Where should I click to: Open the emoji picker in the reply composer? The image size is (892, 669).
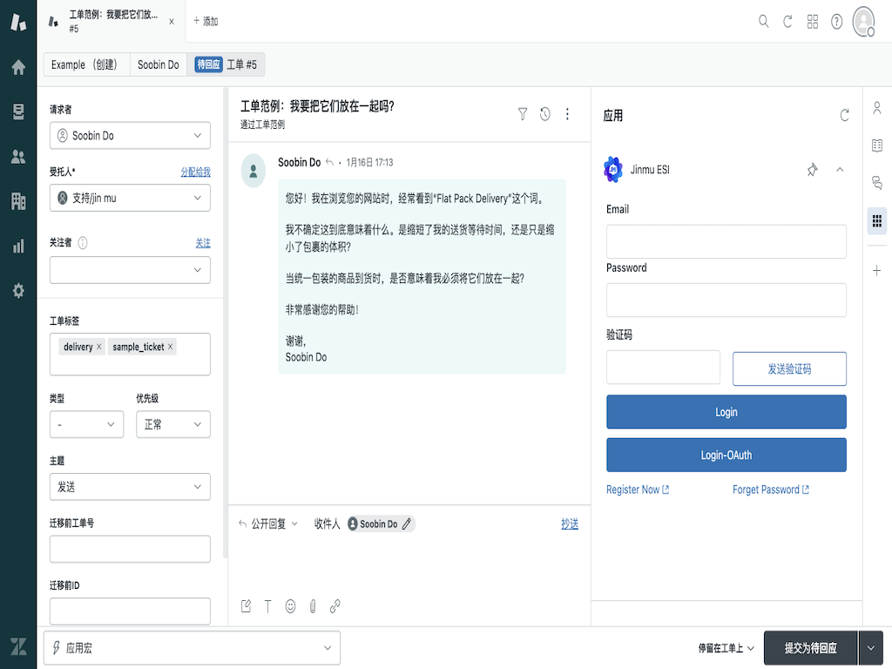point(290,606)
